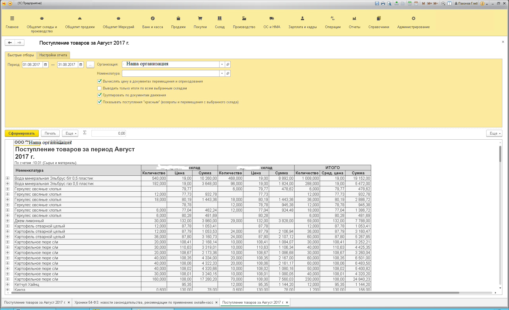Open the Номенклатура dropdown arrow
This screenshot has width=509, height=310.
coord(222,73)
